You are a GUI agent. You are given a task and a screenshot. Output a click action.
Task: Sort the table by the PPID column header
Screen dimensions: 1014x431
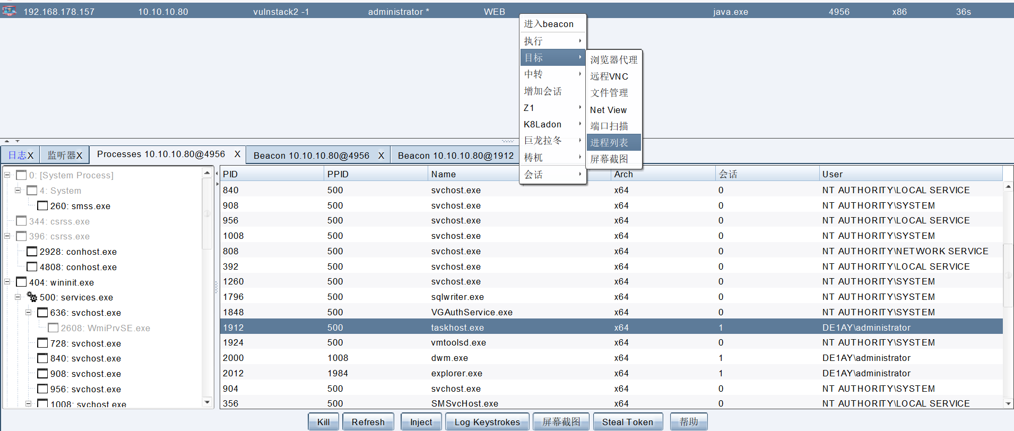[376, 174]
